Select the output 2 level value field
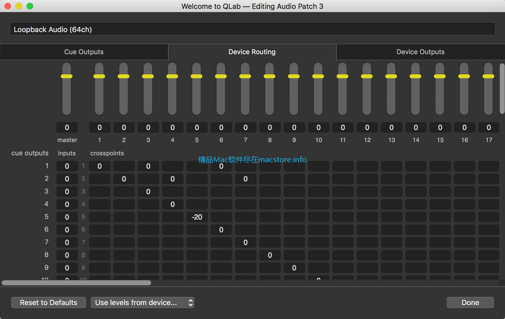The image size is (505, 319). coord(124,127)
